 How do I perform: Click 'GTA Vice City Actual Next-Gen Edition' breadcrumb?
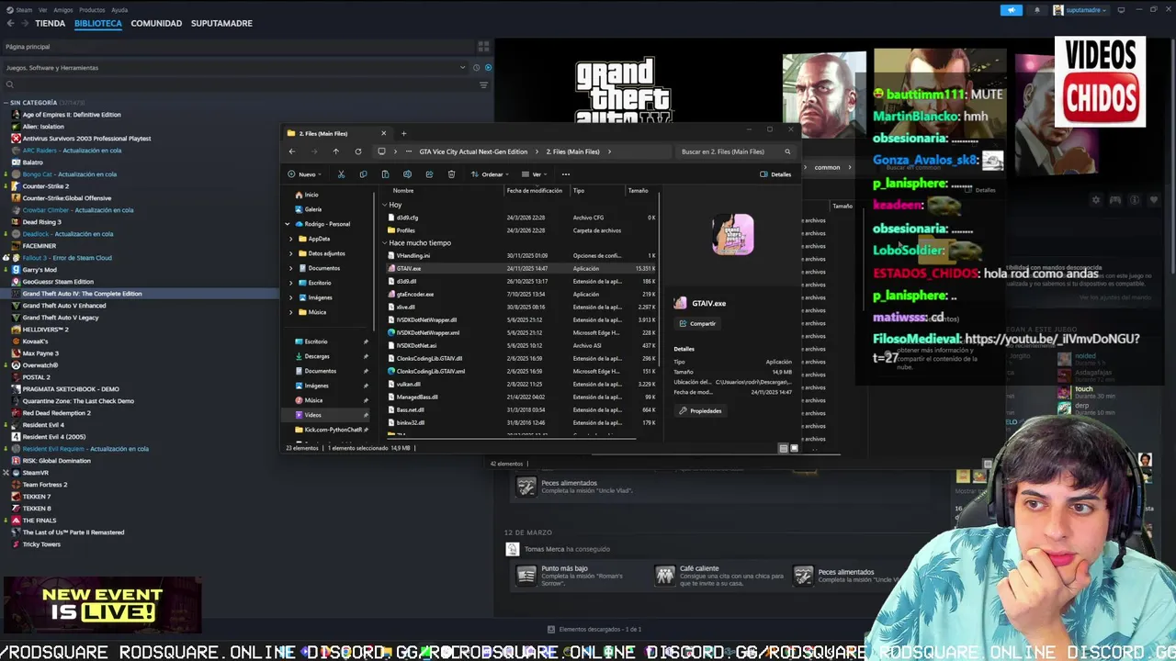click(x=473, y=151)
